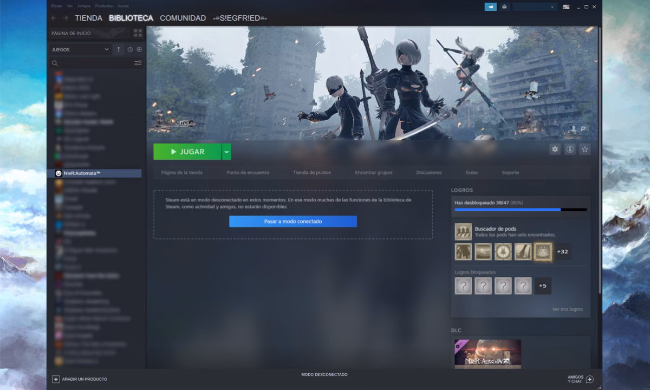Click the achievements progress bar
The height and width of the screenshot is (390, 650).
coord(521,210)
